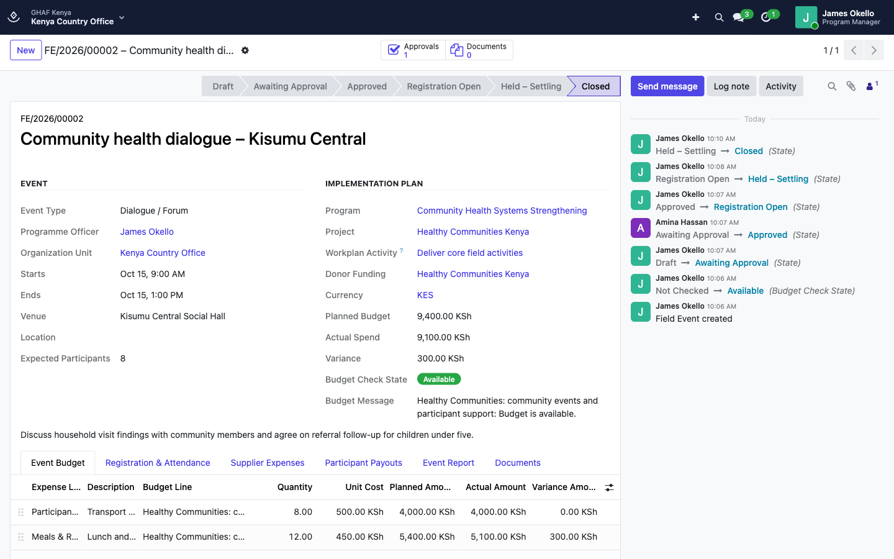Viewport: 894px width, 559px height.
Task: Select the Closed status stage
Action: (x=595, y=86)
